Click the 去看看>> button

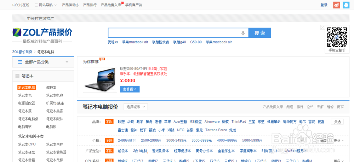(130, 89)
